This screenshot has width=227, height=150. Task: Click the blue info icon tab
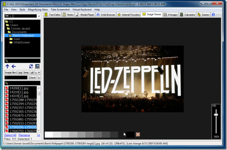(213, 15)
